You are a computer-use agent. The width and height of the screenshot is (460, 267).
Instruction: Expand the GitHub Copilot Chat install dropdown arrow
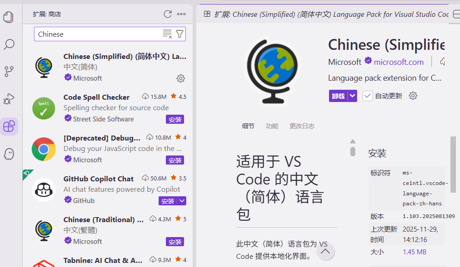point(182,201)
